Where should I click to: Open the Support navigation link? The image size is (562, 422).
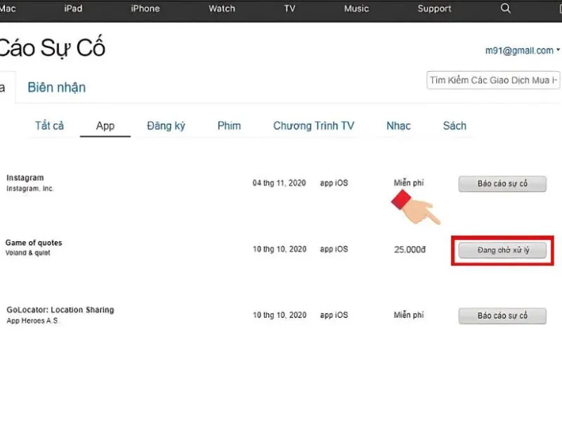(x=434, y=8)
